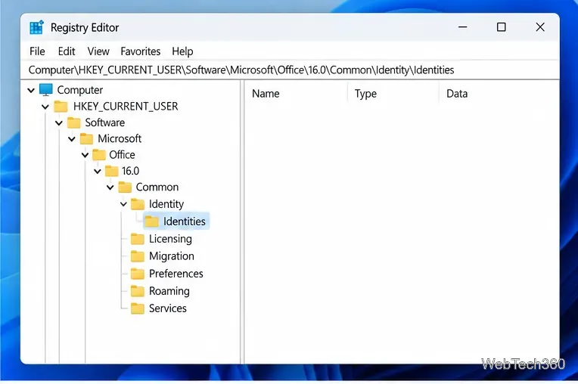The height and width of the screenshot is (384, 578).
Task: Click the registry path address bar
Action: pyautogui.click(x=290, y=70)
